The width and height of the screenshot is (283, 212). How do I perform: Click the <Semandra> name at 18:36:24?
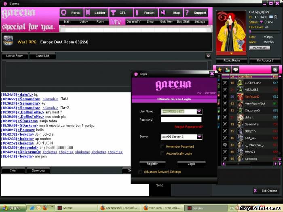pyautogui.click(x=29, y=103)
